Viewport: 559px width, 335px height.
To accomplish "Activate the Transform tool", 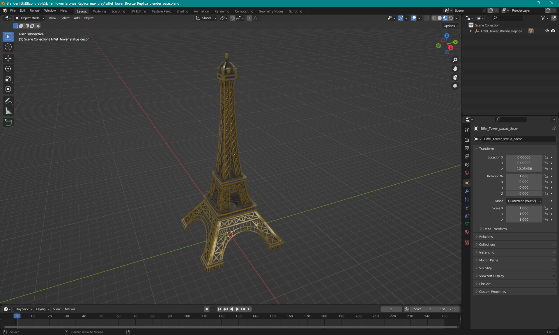I will [x=8, y=89].
